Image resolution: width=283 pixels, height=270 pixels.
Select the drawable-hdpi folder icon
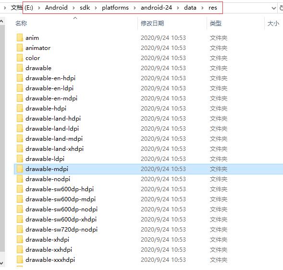pos(20,108)
